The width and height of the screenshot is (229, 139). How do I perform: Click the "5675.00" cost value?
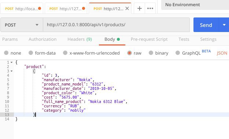69,97
